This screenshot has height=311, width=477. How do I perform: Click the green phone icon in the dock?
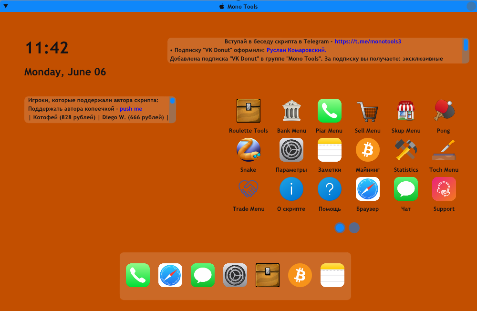[x=138, y=275]
